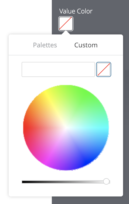Set brightness to the black end of the slider

point(23,182)
